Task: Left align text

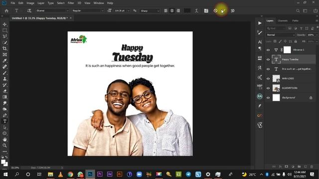Action: (x=166, y=11)
